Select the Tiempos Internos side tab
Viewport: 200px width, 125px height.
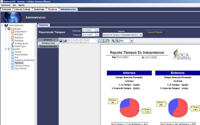[x=48, y=46]
